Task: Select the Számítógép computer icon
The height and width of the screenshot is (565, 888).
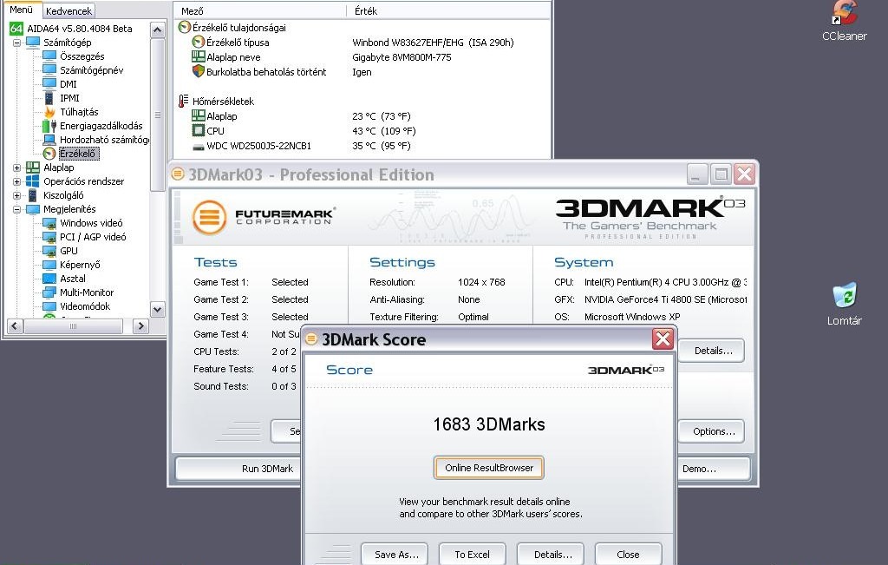Action: (x=33, y=43)
